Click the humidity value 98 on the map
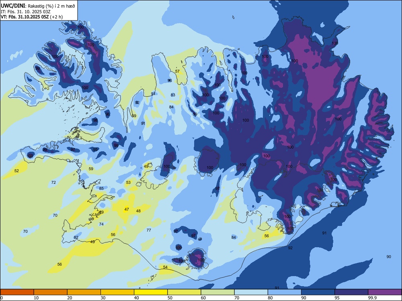This screenshot has width=402, height=301. [x=95, y=120]
